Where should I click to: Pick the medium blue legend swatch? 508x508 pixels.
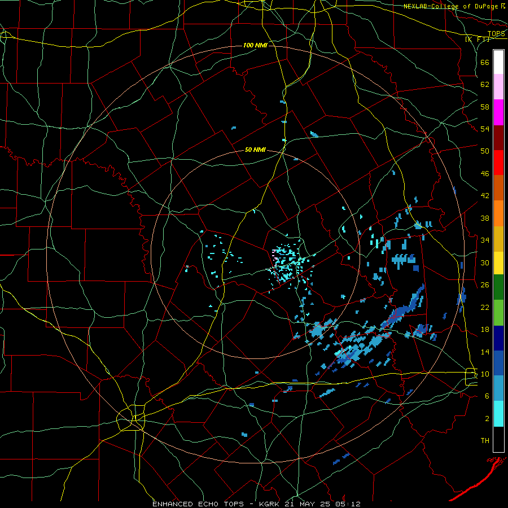pyautogui.click(x=498, y=363)
